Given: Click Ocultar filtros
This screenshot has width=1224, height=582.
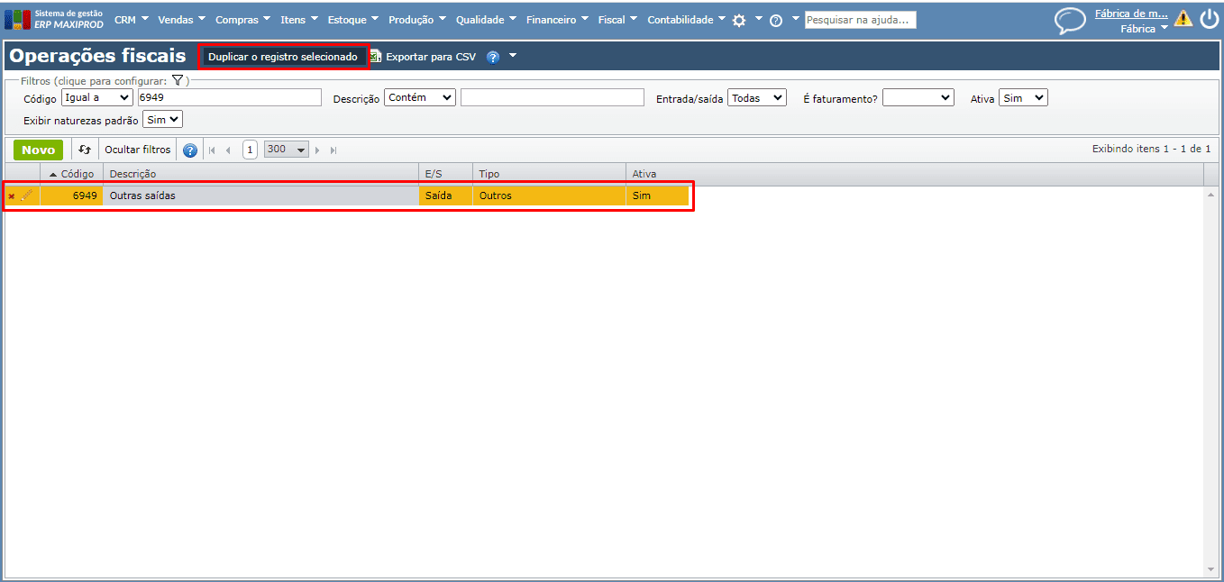Looking at the screenshot, I should point(137,150).
